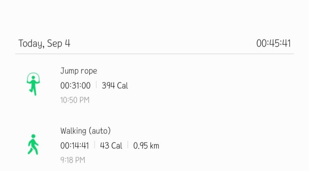Viewport: 309px width, 171px height.
Task: Tap the 394 Cal calories value
Action: (x=115, y=86)
